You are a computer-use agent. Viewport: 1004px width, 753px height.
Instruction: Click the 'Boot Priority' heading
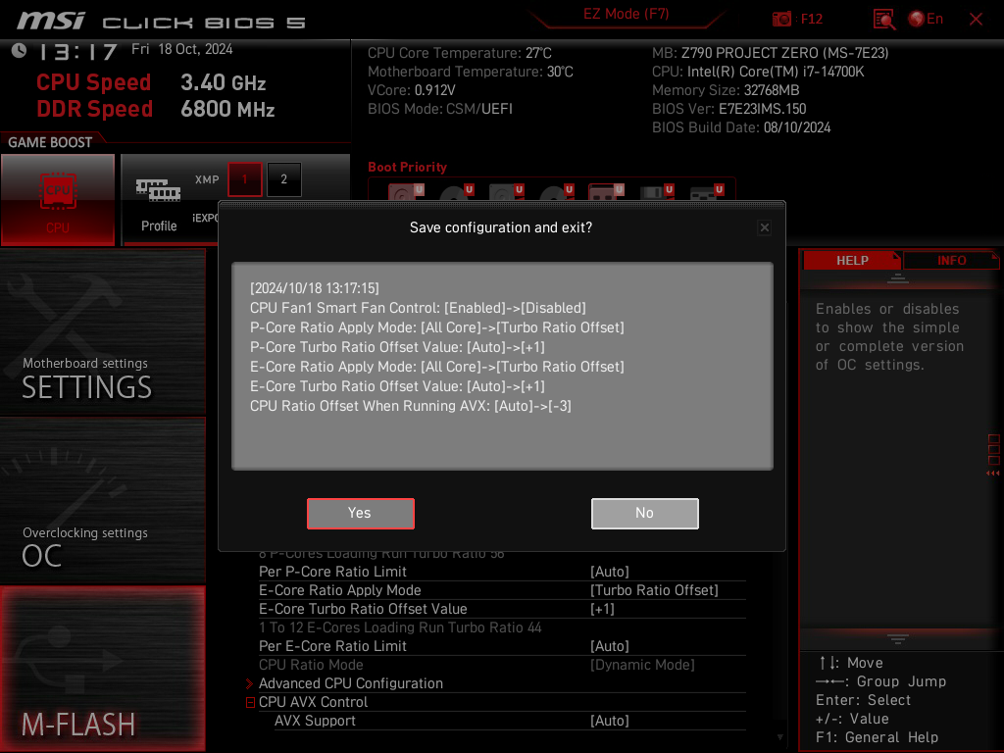tap(407, 167)
